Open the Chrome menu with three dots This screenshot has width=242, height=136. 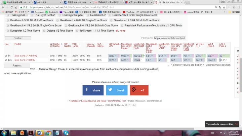[x=239, y=7]
